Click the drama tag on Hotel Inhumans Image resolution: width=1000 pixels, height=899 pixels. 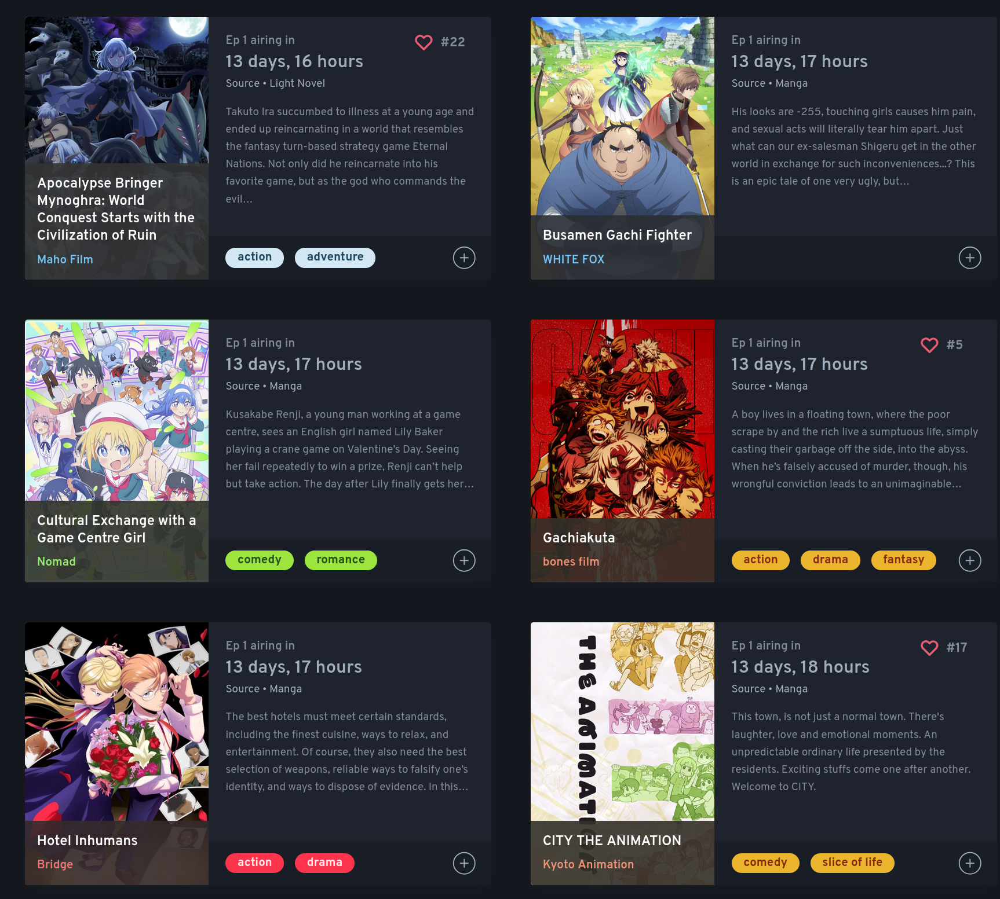coord(324,863)
